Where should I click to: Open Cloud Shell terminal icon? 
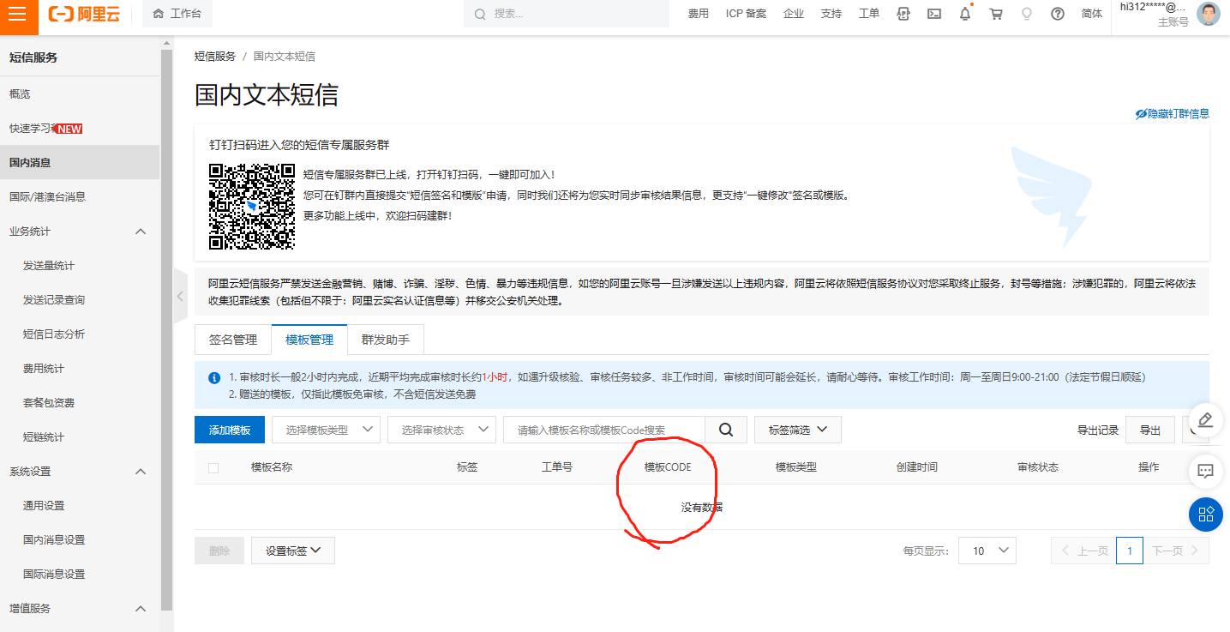[x=934, y=14]
